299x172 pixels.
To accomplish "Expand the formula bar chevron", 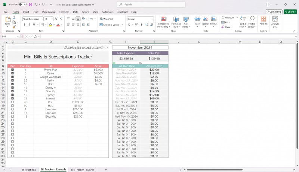I will point(296,36).
